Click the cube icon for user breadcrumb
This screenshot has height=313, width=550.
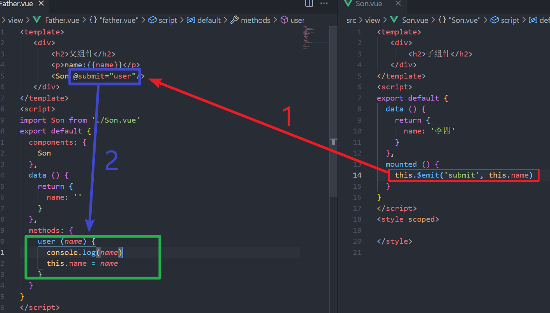point(284,20)
